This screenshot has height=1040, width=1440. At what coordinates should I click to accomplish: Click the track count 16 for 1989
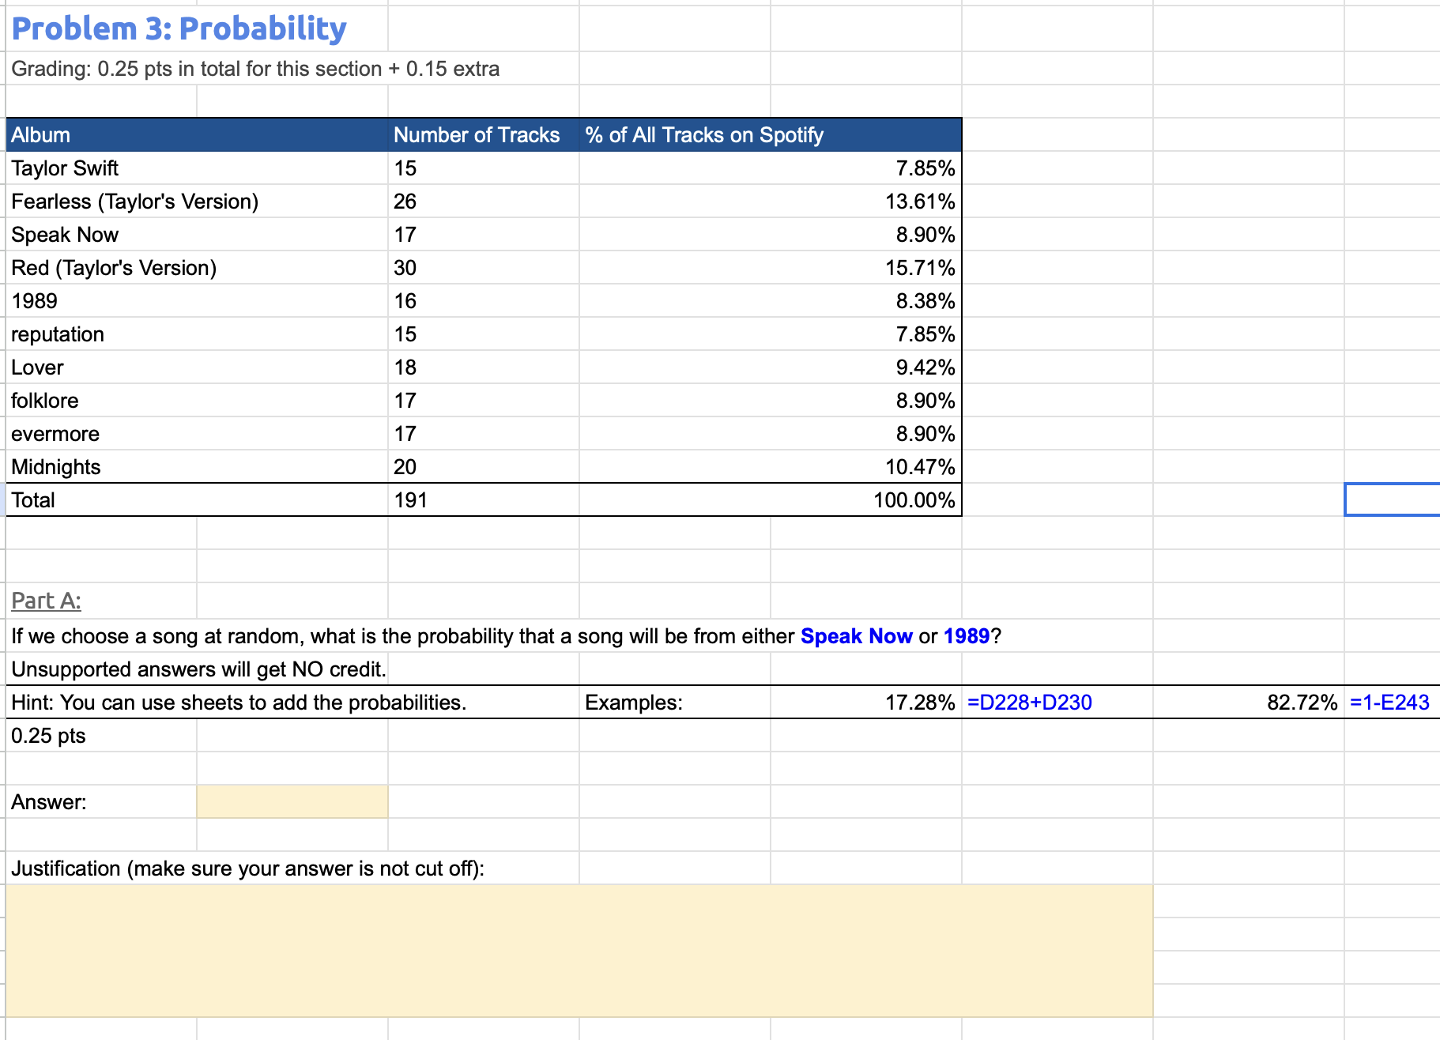pos(484,301)
